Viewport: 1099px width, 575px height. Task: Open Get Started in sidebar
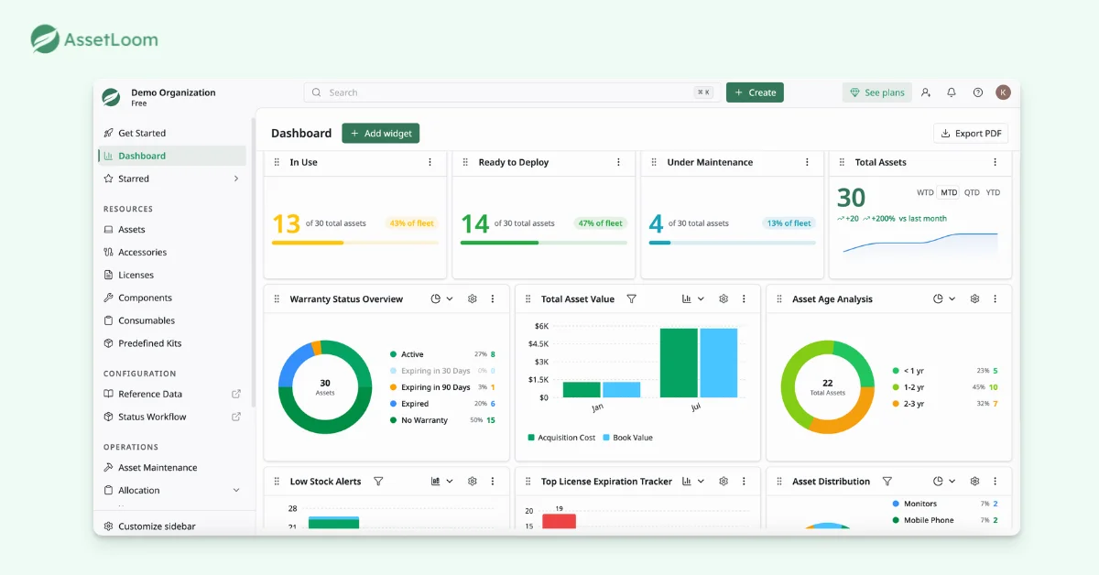172,133
